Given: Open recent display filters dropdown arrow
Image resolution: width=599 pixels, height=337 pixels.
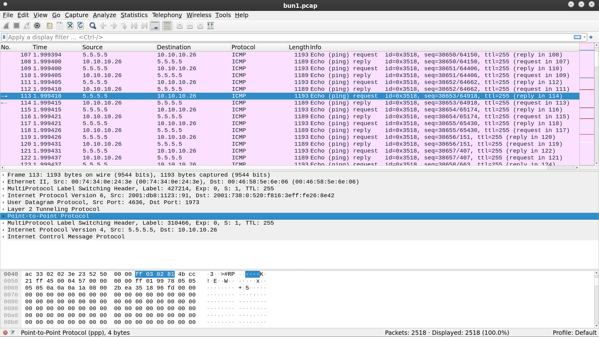Looking at the screenshot, I should [585, 37].
